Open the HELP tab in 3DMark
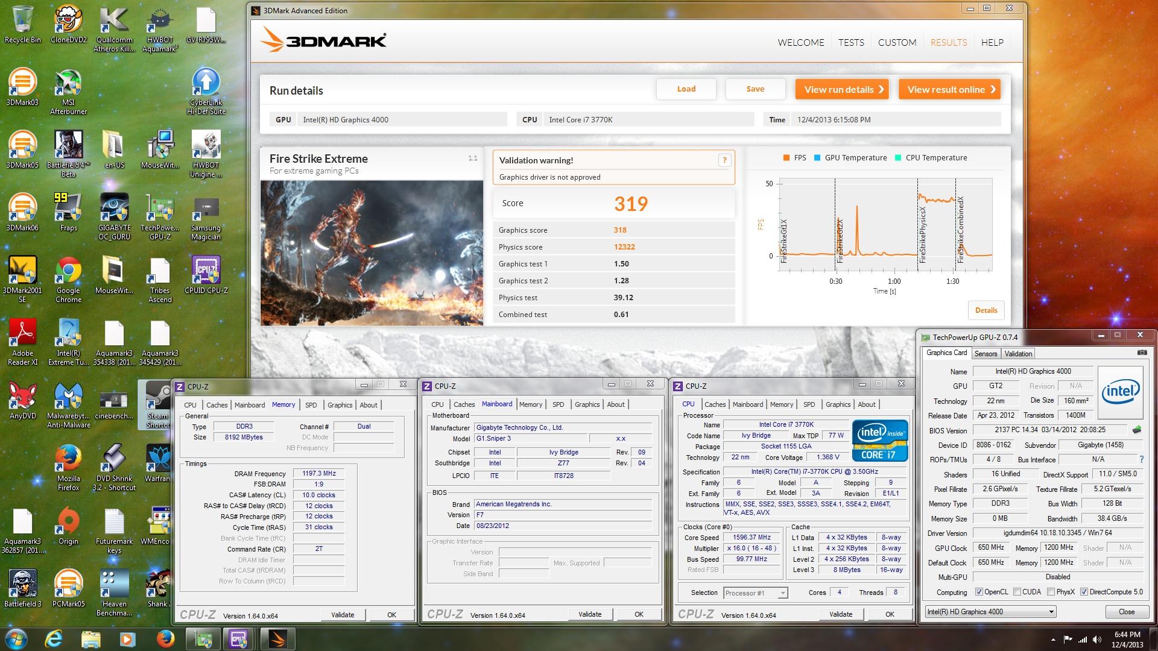Screen dimensions: 1158x651 coord(992,43)
